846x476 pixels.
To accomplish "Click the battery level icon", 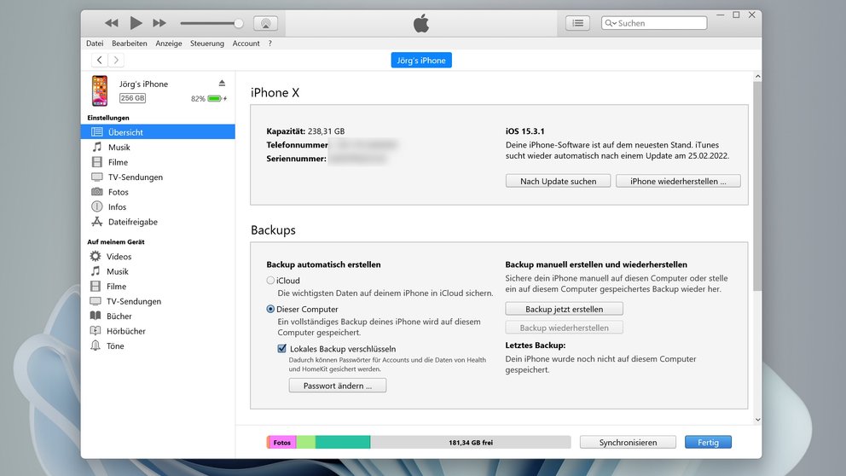I will tap(217, 99).
